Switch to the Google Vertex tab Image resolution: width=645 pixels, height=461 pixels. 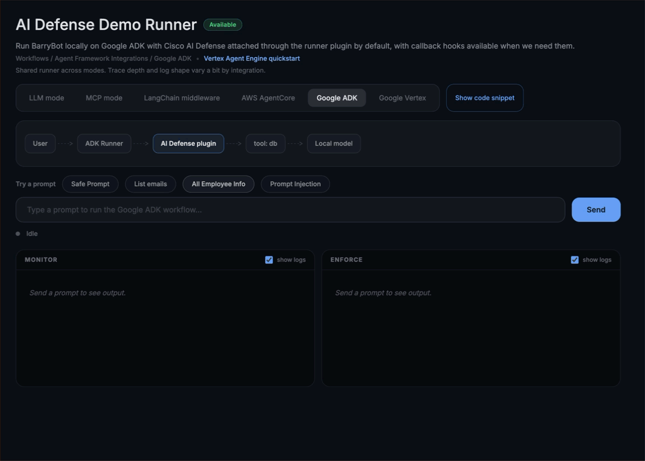pyautogui.click(x=402, y=98)
